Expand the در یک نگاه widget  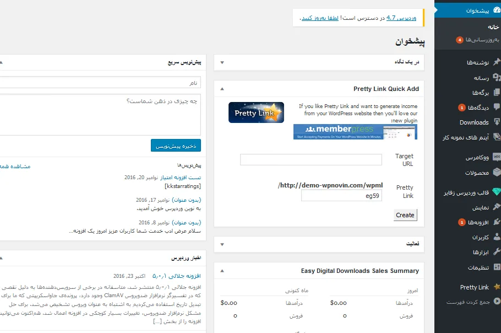click(222, 62)
